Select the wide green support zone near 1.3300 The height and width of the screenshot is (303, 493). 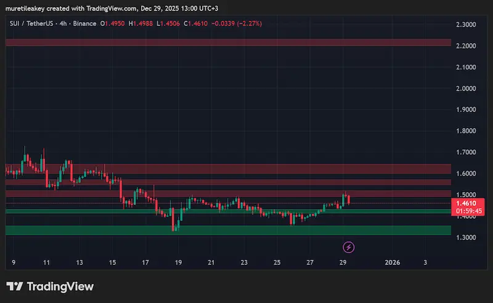point(228,230)
